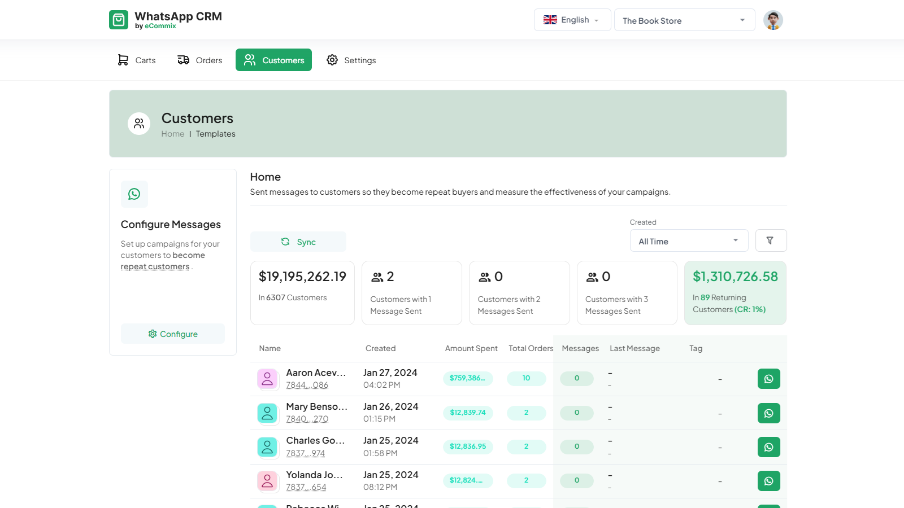This screenshot has height=508, width=904.
Task: Open Settings via the gear icon
Action: click(x=332, y=60)
